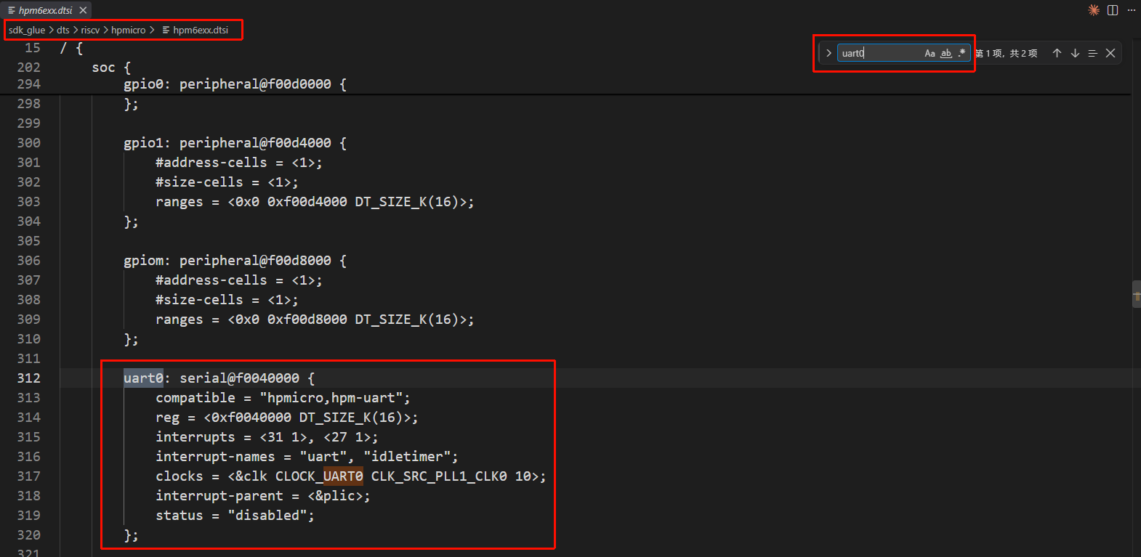The width and height of the screenshot is (1141, 557).
Task: Click the CLOCK_UART0 match on line 317
Action: pos(343,476)
